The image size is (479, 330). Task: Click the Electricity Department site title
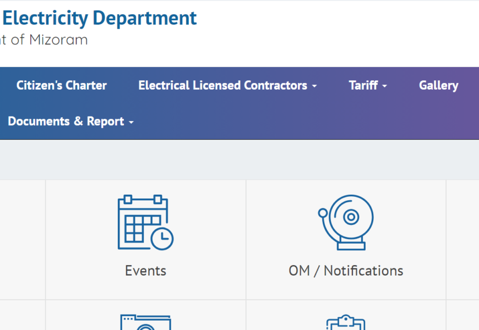click(99, 18)
